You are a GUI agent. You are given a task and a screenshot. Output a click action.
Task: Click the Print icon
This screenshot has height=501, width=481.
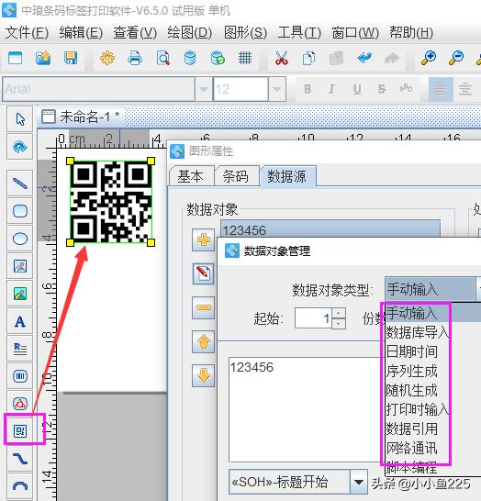pyautogui.click(x=135, y=58)
